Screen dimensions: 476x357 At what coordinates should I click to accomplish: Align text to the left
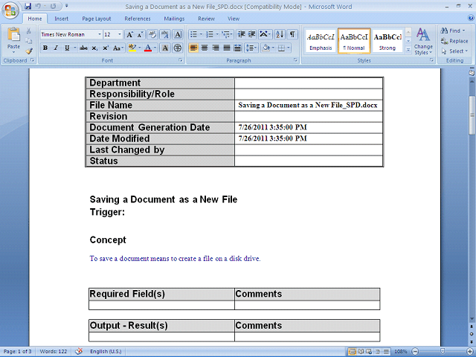[x=193, y=48]
